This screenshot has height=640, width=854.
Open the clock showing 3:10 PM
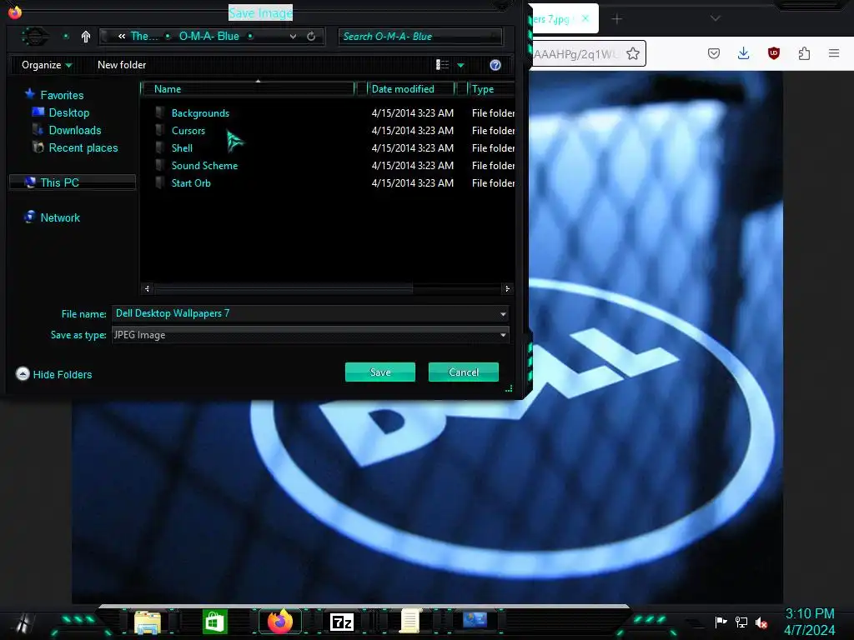click(809, 622)
